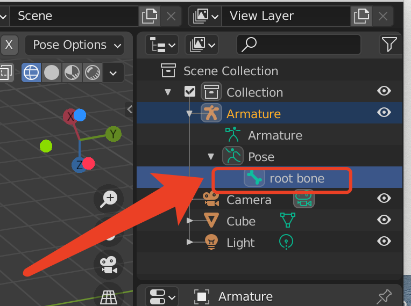
Task: Select the green Armature data icon
Action: coord(233,134)
